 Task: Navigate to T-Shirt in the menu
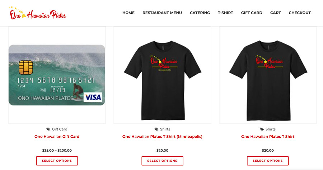(225, 13)
